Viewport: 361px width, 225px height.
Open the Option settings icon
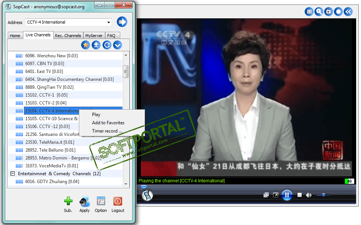tap(101, 201)
